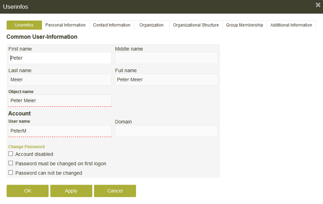Click the empty Domain field
This screenshot has width=323, height=204.
(166, 131)
